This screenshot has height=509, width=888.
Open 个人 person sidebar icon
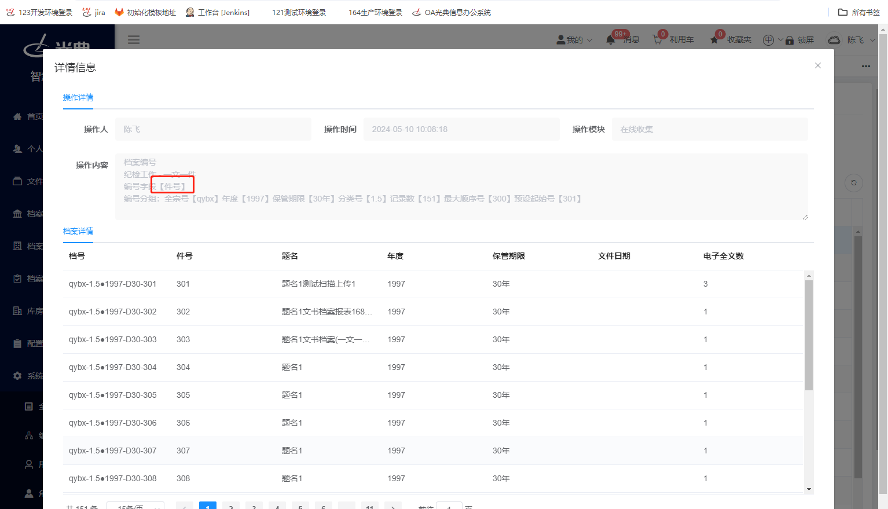pos(17,149)
